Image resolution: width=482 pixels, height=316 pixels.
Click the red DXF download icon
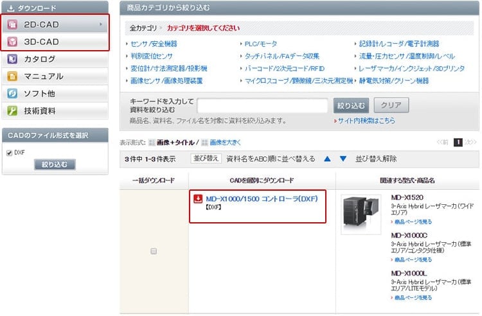tap(199, 198)
